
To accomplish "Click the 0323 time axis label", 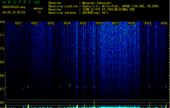I will (51, 23).
